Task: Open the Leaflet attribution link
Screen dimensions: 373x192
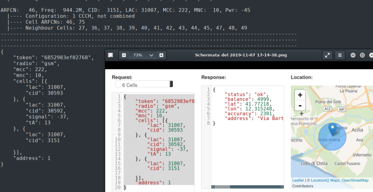Action: point(298,180)
